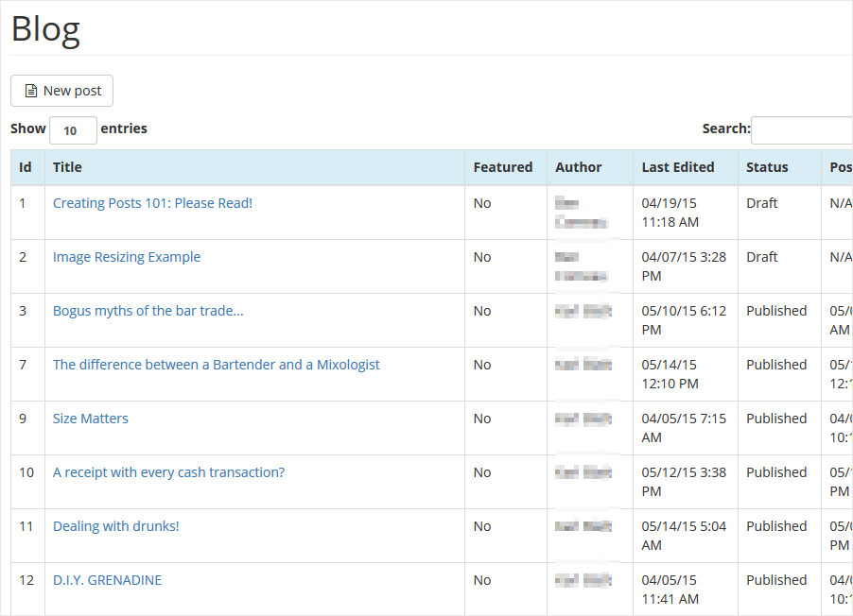Click the document icon in New post
Image resolution: width=853 pixels, height=616 pixels.
pyautogui.click(x=30, y=91)
